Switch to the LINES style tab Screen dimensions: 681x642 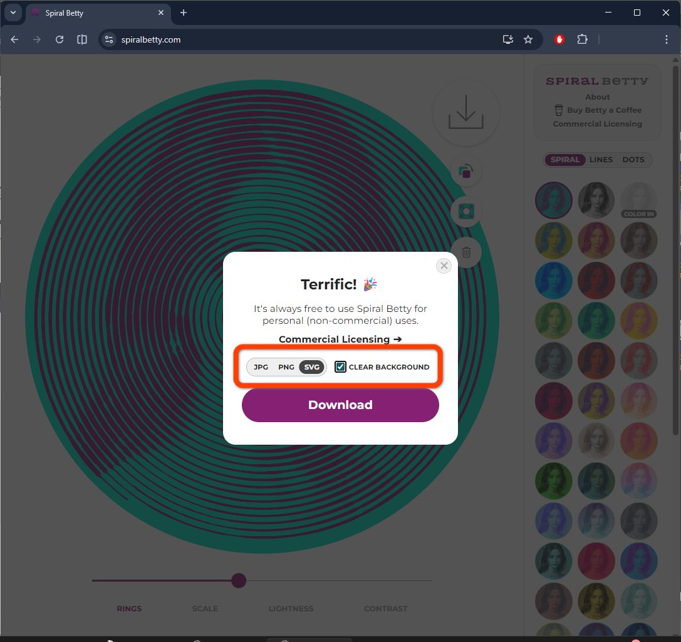coord(601,160)
